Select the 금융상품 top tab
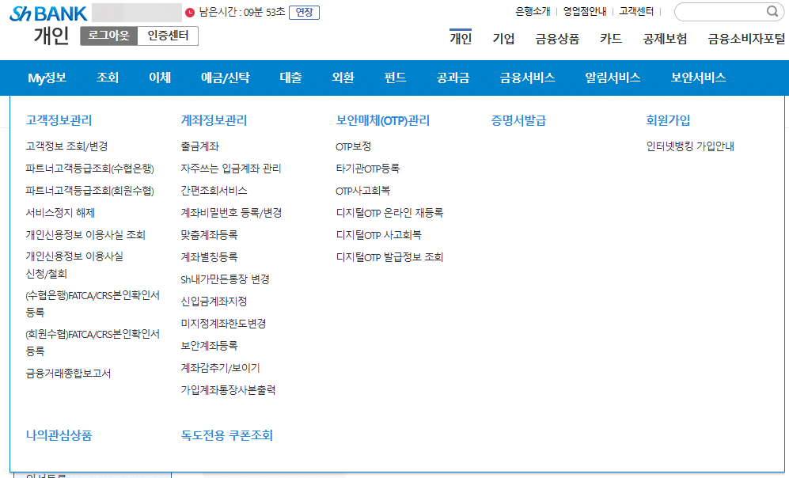This screenshot has height=478, width=789. (x=557, y=39)
